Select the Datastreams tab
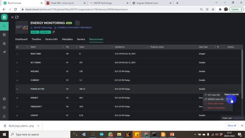 [96, 39]
